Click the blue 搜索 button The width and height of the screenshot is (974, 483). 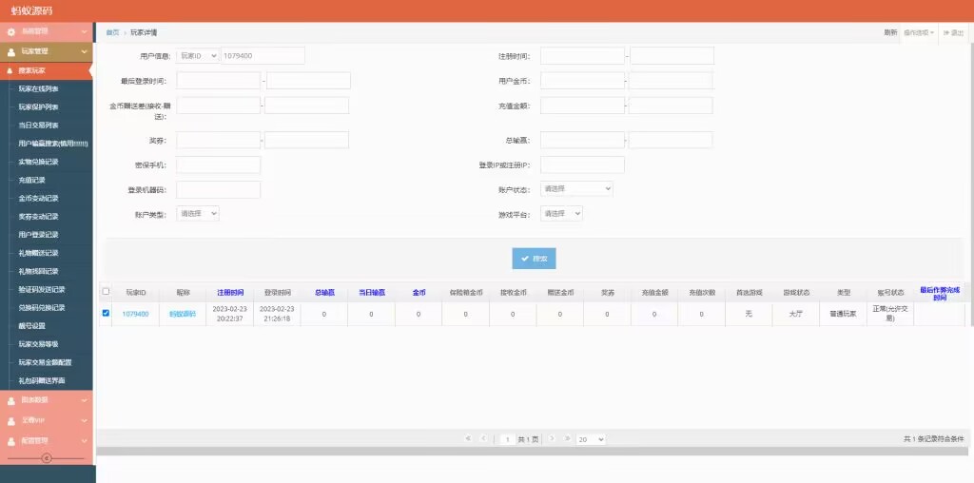pos(534,258)
